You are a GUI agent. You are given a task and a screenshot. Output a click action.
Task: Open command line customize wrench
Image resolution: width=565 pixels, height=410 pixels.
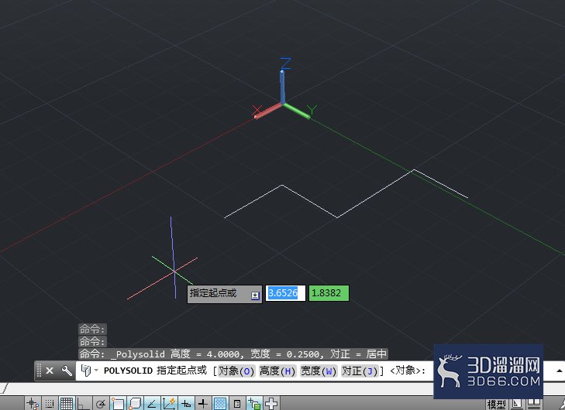coord(67,371)
